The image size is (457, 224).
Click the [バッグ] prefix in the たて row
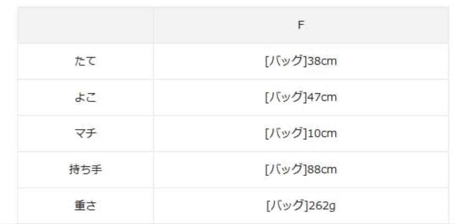tap(285, 61)
